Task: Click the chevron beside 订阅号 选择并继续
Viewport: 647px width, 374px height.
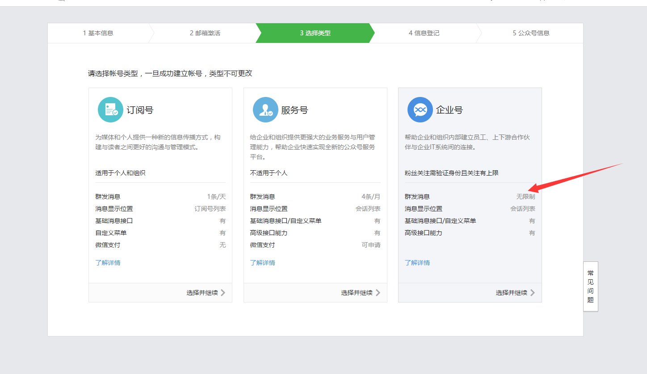Action: 223,293
